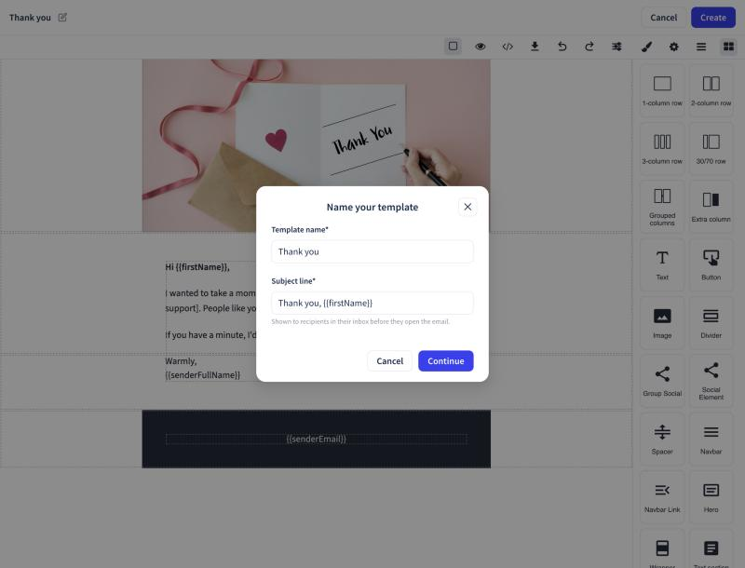Image resolution: width=745 pixels, height=568 pixels.
Task: Click the redo arrow icon
Action: 589,46
